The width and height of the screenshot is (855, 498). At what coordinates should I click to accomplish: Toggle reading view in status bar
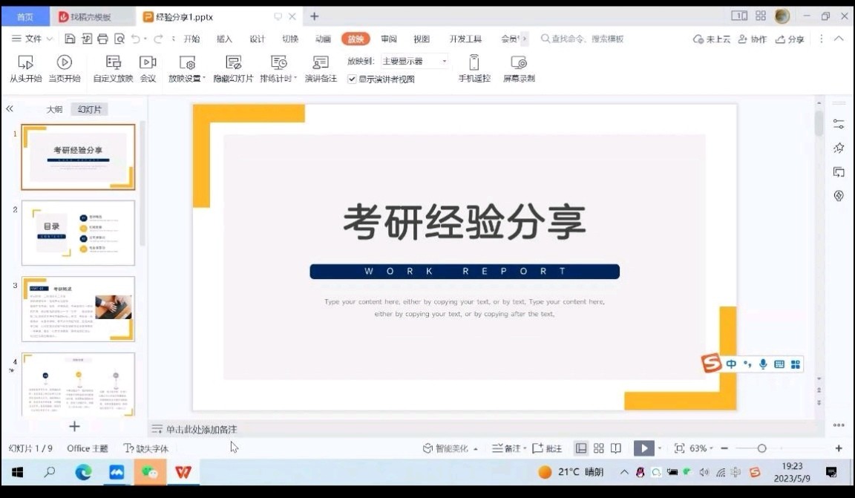point(616,448)
